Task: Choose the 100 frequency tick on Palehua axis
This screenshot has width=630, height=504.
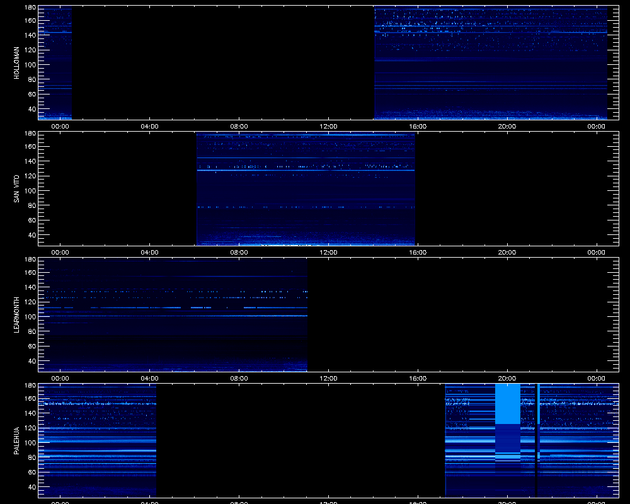Action: [x=30, y=443]
